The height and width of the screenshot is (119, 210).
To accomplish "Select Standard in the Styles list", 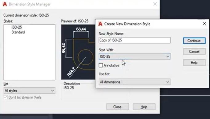I will click(x=18, y=32).
